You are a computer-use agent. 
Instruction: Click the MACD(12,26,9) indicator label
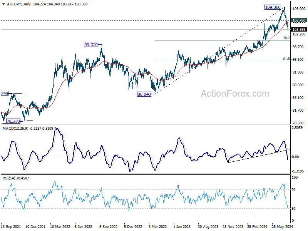[x=15, y=129]
